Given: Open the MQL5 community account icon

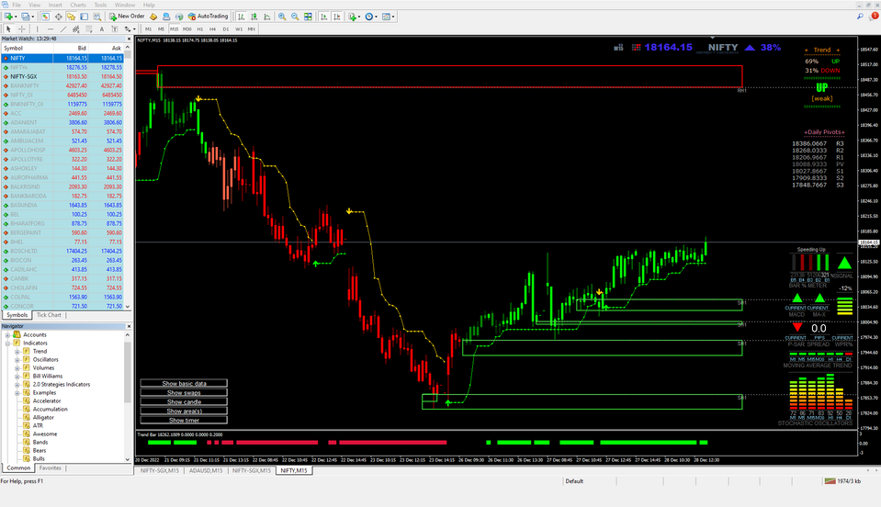Looking at the screenshot, I should pos(166,17).
